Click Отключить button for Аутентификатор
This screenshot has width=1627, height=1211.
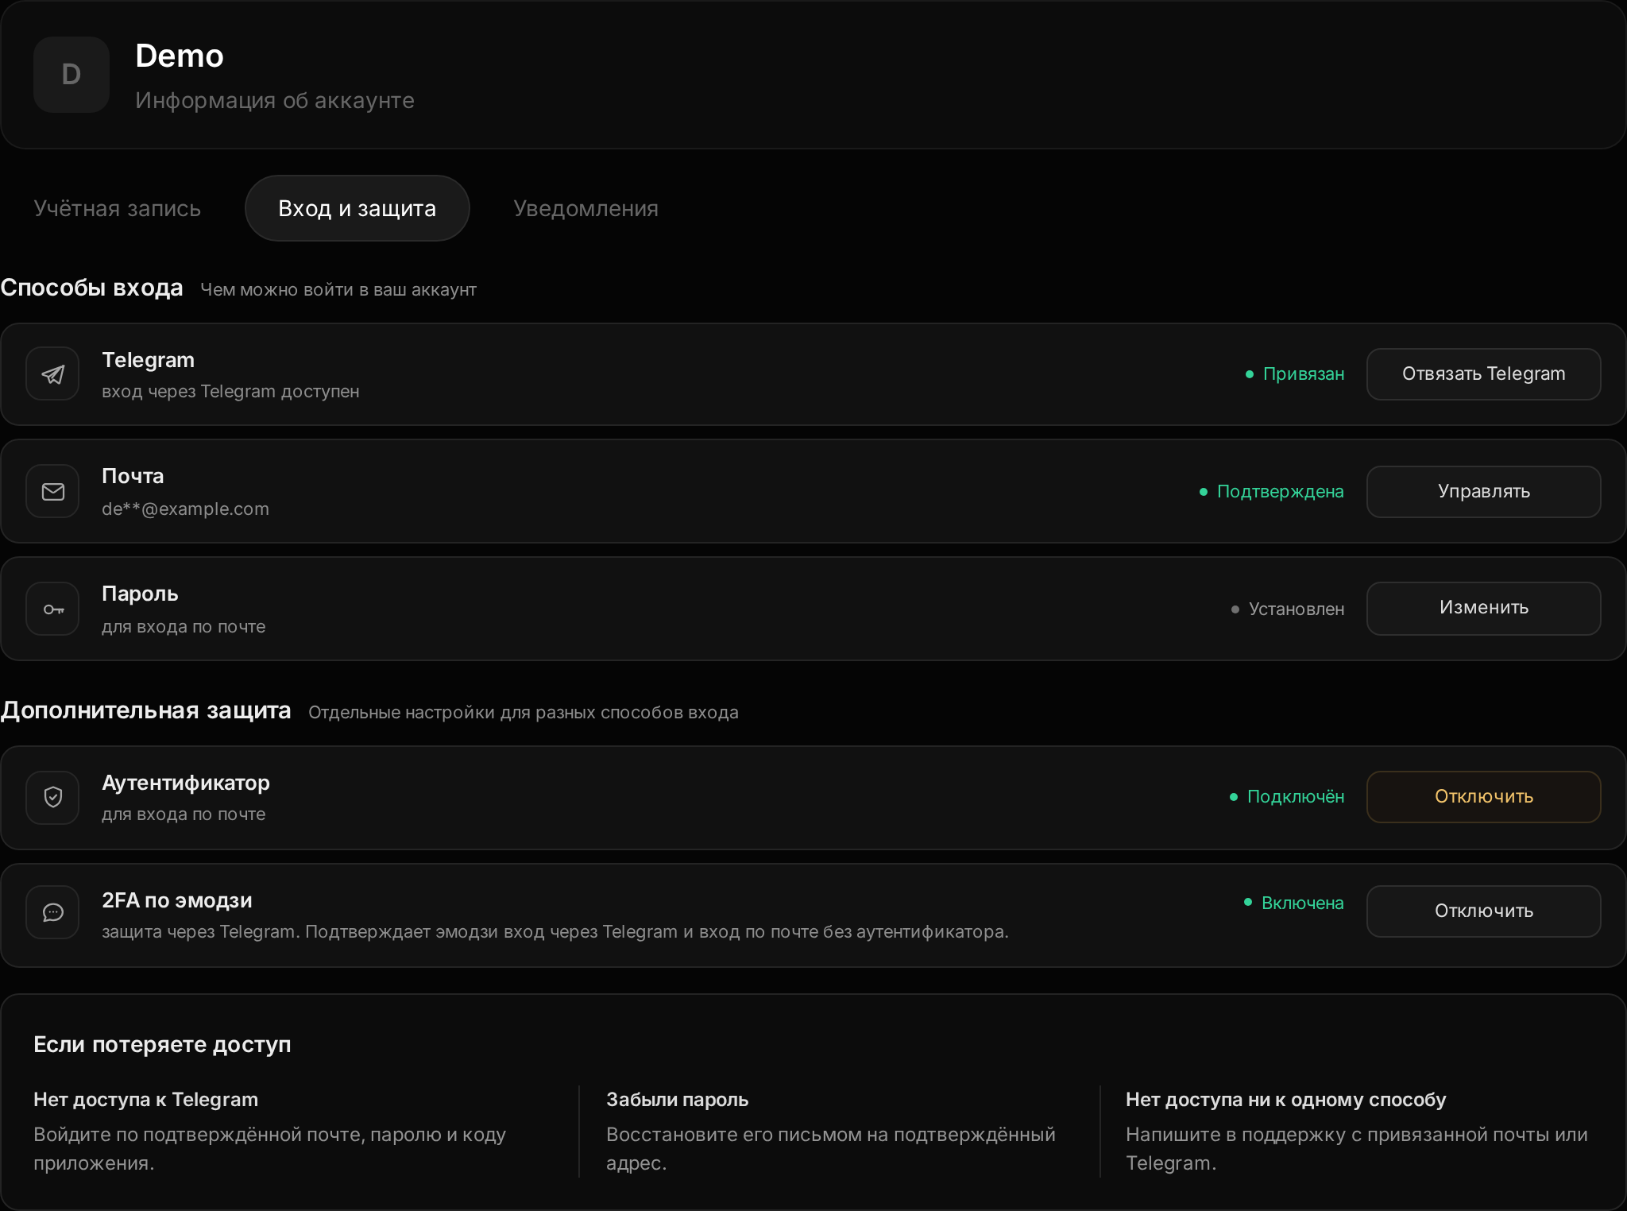[1483, 797]
